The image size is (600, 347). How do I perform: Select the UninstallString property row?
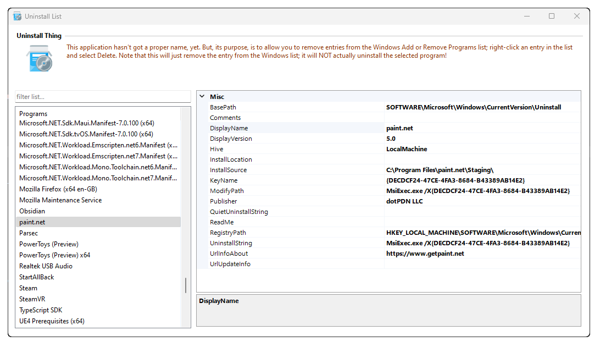[231, 243]
